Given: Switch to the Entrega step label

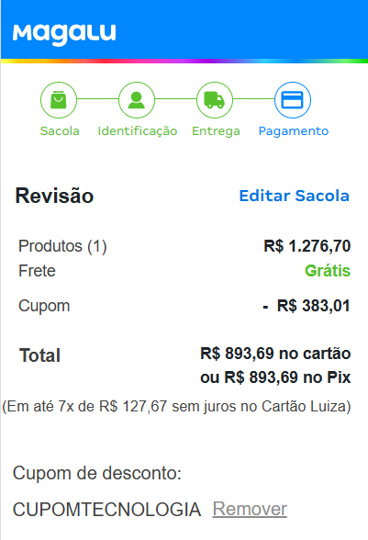Looking at the screenshot, I should [216, 130].
